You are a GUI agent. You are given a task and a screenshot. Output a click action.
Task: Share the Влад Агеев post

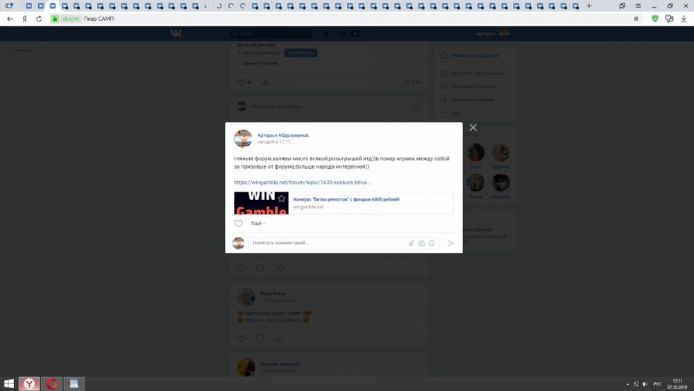coord(278,339)
